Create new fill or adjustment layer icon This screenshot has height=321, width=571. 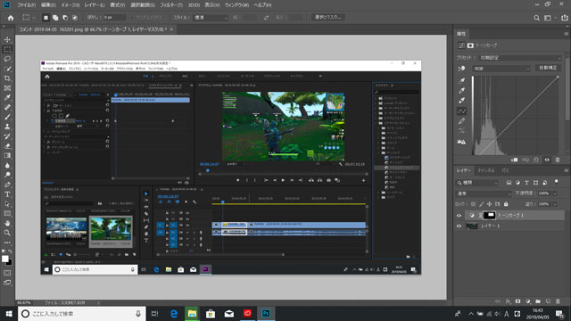pos(527,301)
